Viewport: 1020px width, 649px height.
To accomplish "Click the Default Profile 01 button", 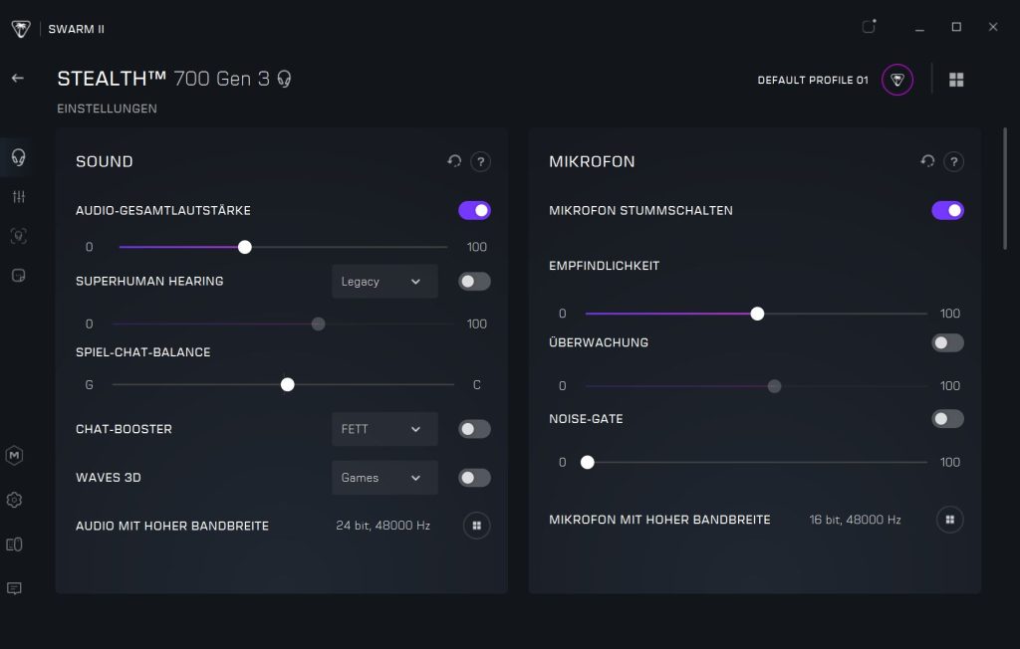I will pyautogui.click(x=896, y=80).
